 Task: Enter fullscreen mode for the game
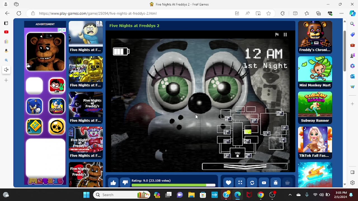point(240,183)
